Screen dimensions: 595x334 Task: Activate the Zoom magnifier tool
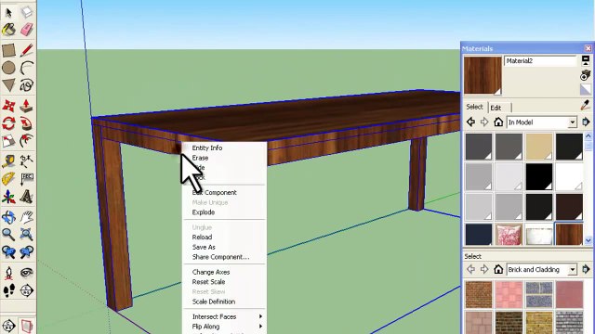[8, 235]
